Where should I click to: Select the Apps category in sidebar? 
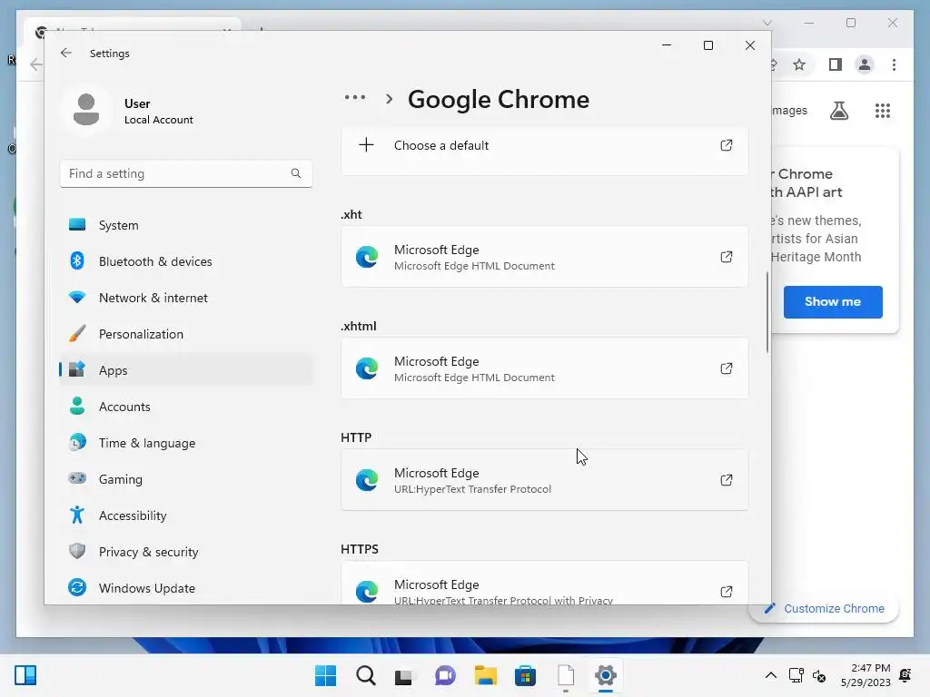(185, 370)
